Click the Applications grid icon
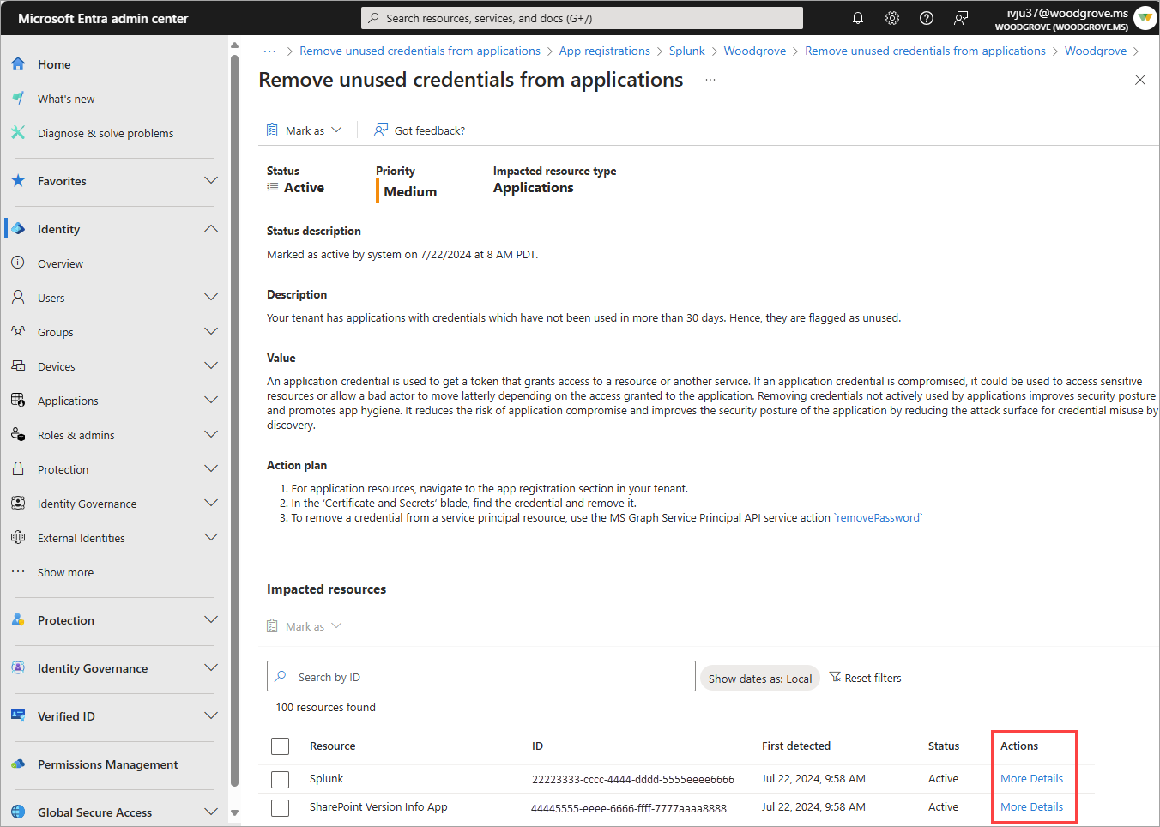Viewport: 1160px width, 827px height. click(x=18, y=401)
